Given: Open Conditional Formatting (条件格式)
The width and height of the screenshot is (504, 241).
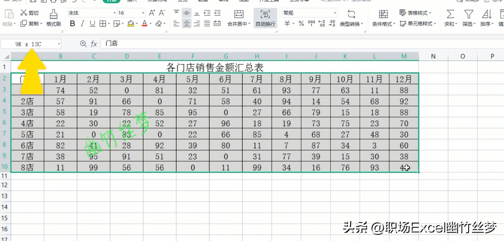Looking at the screenshot, I should pyautogui.click(x=383, y=17).
